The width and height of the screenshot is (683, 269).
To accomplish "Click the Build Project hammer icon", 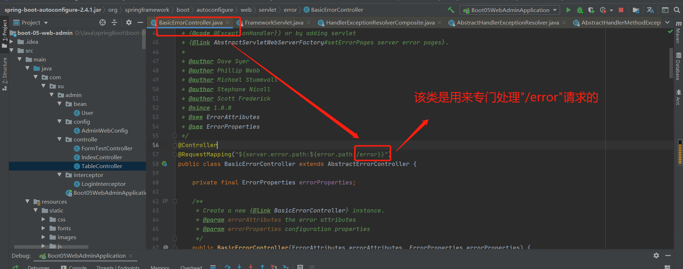I will click(451, 10).
